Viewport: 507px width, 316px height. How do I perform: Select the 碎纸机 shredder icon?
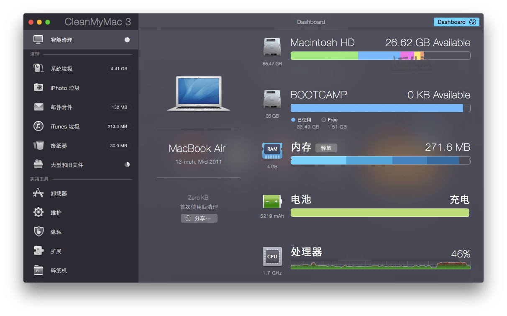38,270
